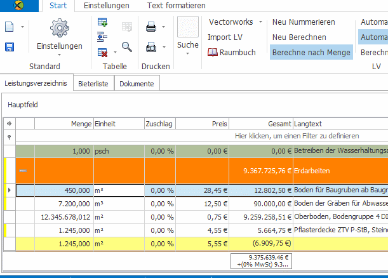Screen dimensions: 388x278
Task: Click the Pflasterdecke ZTV P-StB text
Action: (x=340, y=230)
